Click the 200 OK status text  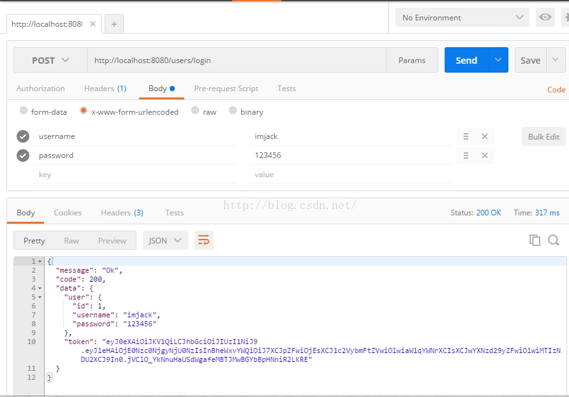coord(489,213)
